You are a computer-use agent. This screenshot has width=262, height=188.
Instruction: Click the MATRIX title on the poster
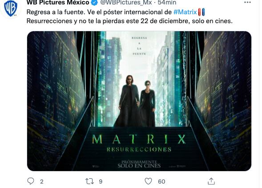point(139,139)
